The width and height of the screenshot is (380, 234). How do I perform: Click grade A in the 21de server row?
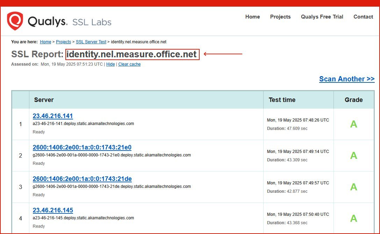(x=354, y=187)
